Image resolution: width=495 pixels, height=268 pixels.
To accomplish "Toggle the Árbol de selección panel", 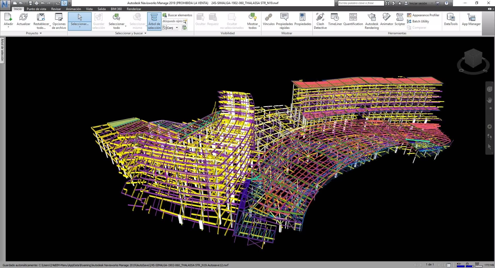I will (x=154, y=21).
